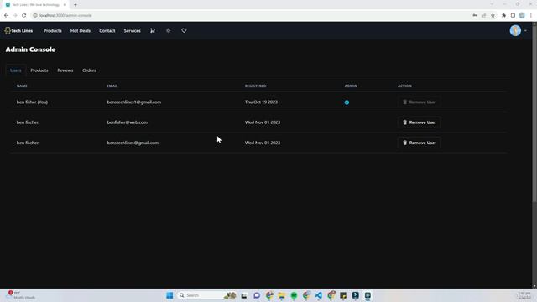537x302 pixels.
Task: Open the saved passwords key icon
Action: (x=475, y=15)
